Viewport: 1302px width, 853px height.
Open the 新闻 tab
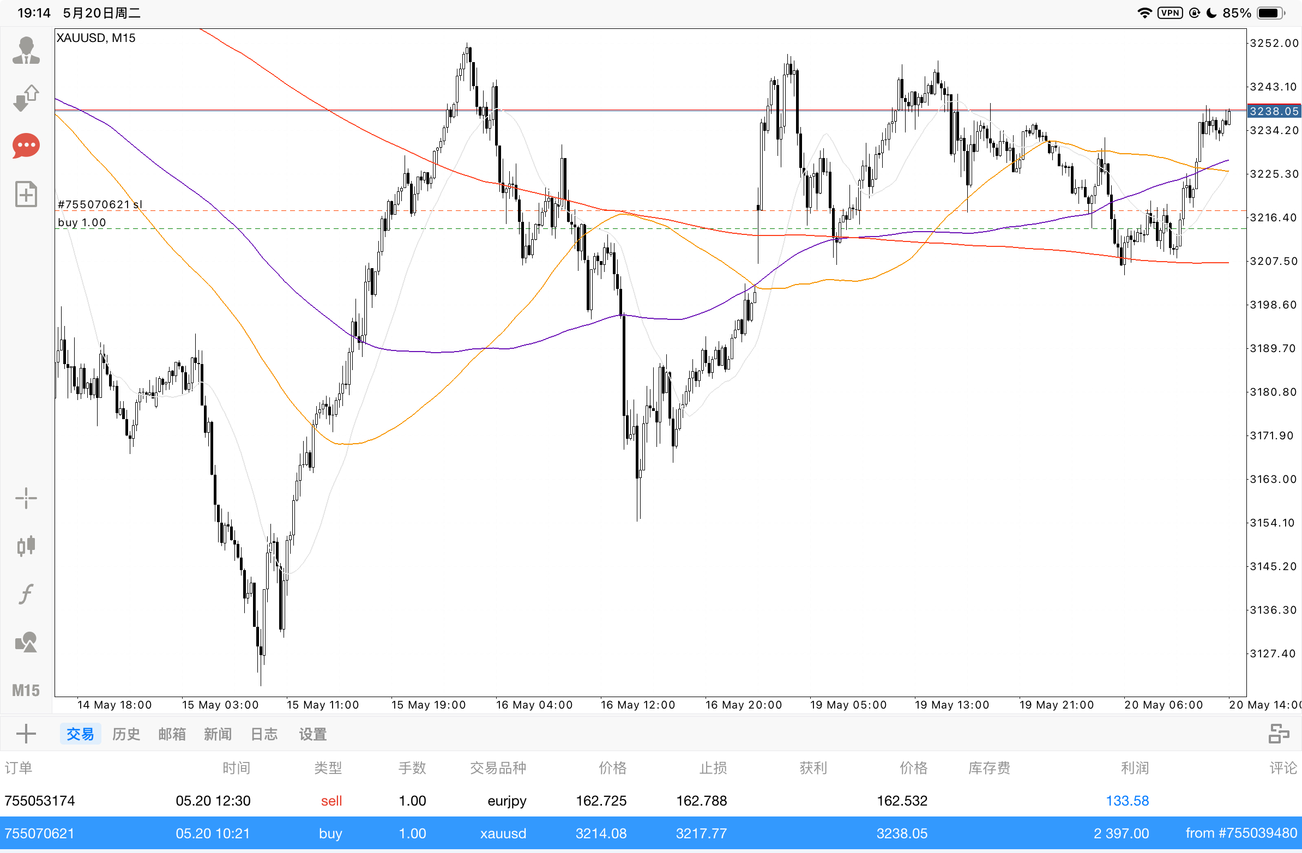(218, 734)
